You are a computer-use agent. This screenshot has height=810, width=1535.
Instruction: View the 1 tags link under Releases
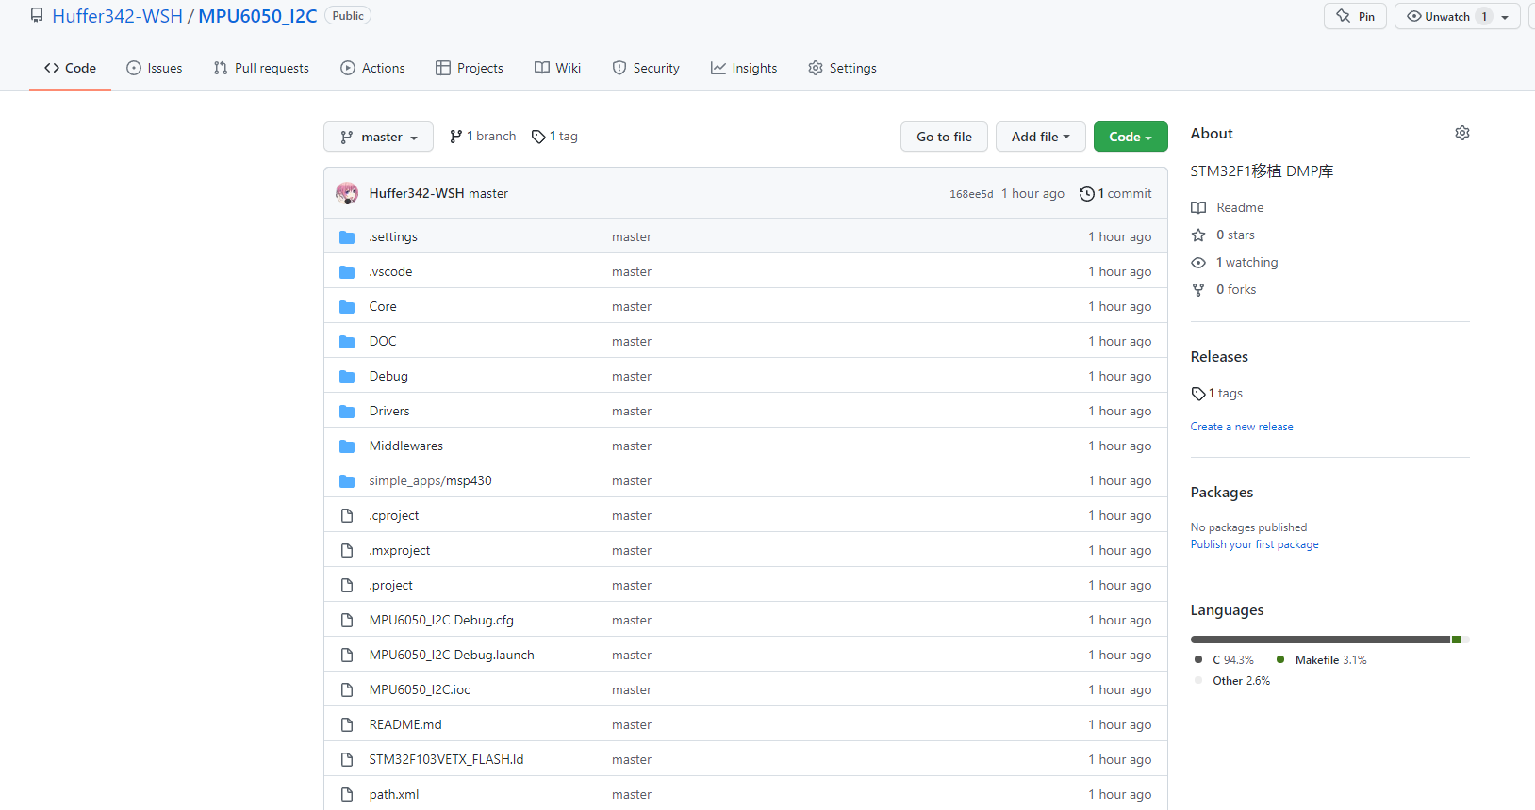tap(1217, 393)
